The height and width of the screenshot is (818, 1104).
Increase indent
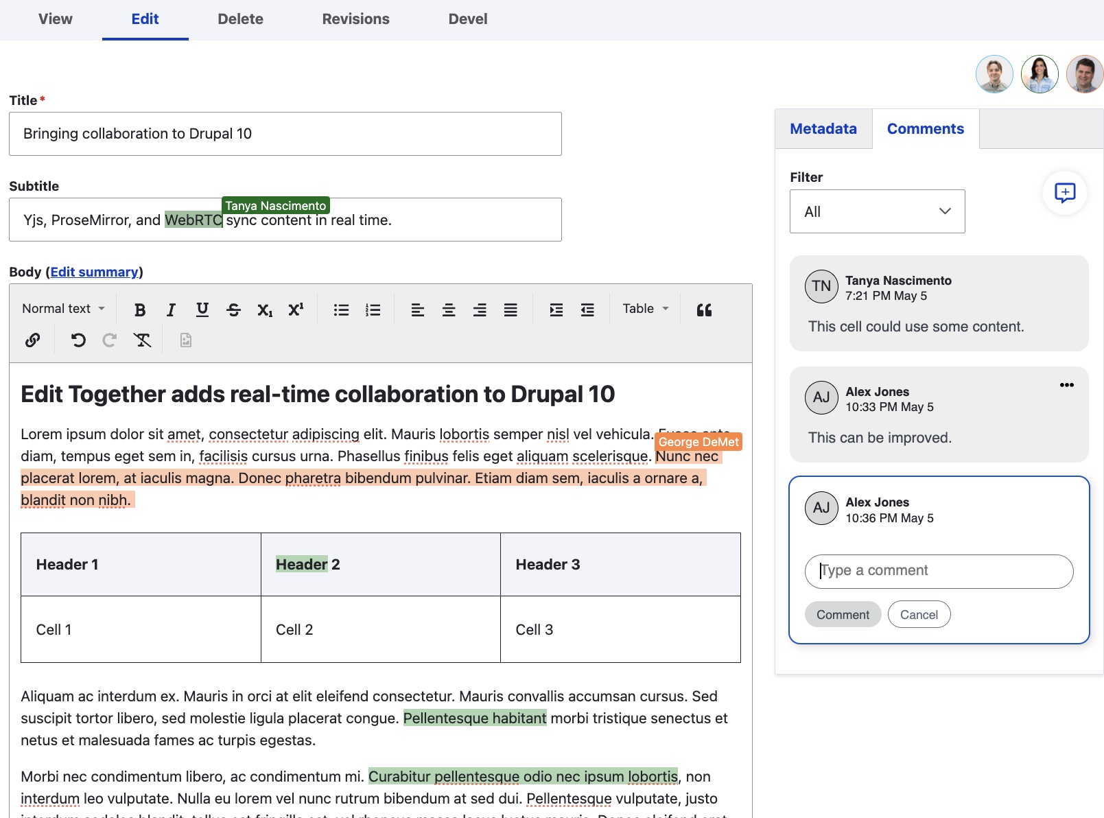point(556,310)
